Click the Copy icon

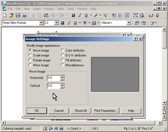pos(39,15)
